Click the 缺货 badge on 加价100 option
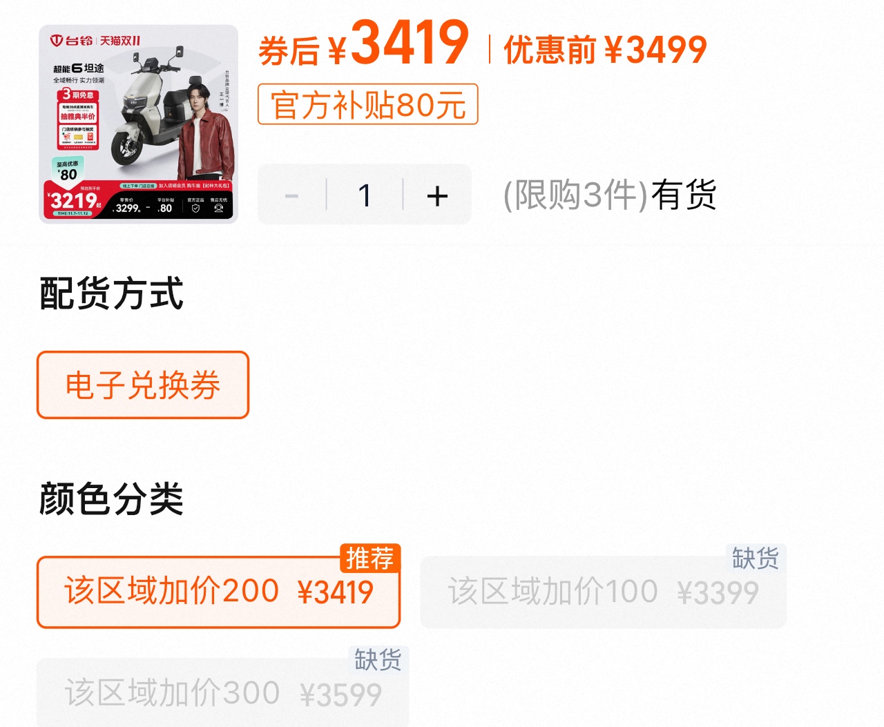Viewport: 884px width, 727px height. [756, 558]
